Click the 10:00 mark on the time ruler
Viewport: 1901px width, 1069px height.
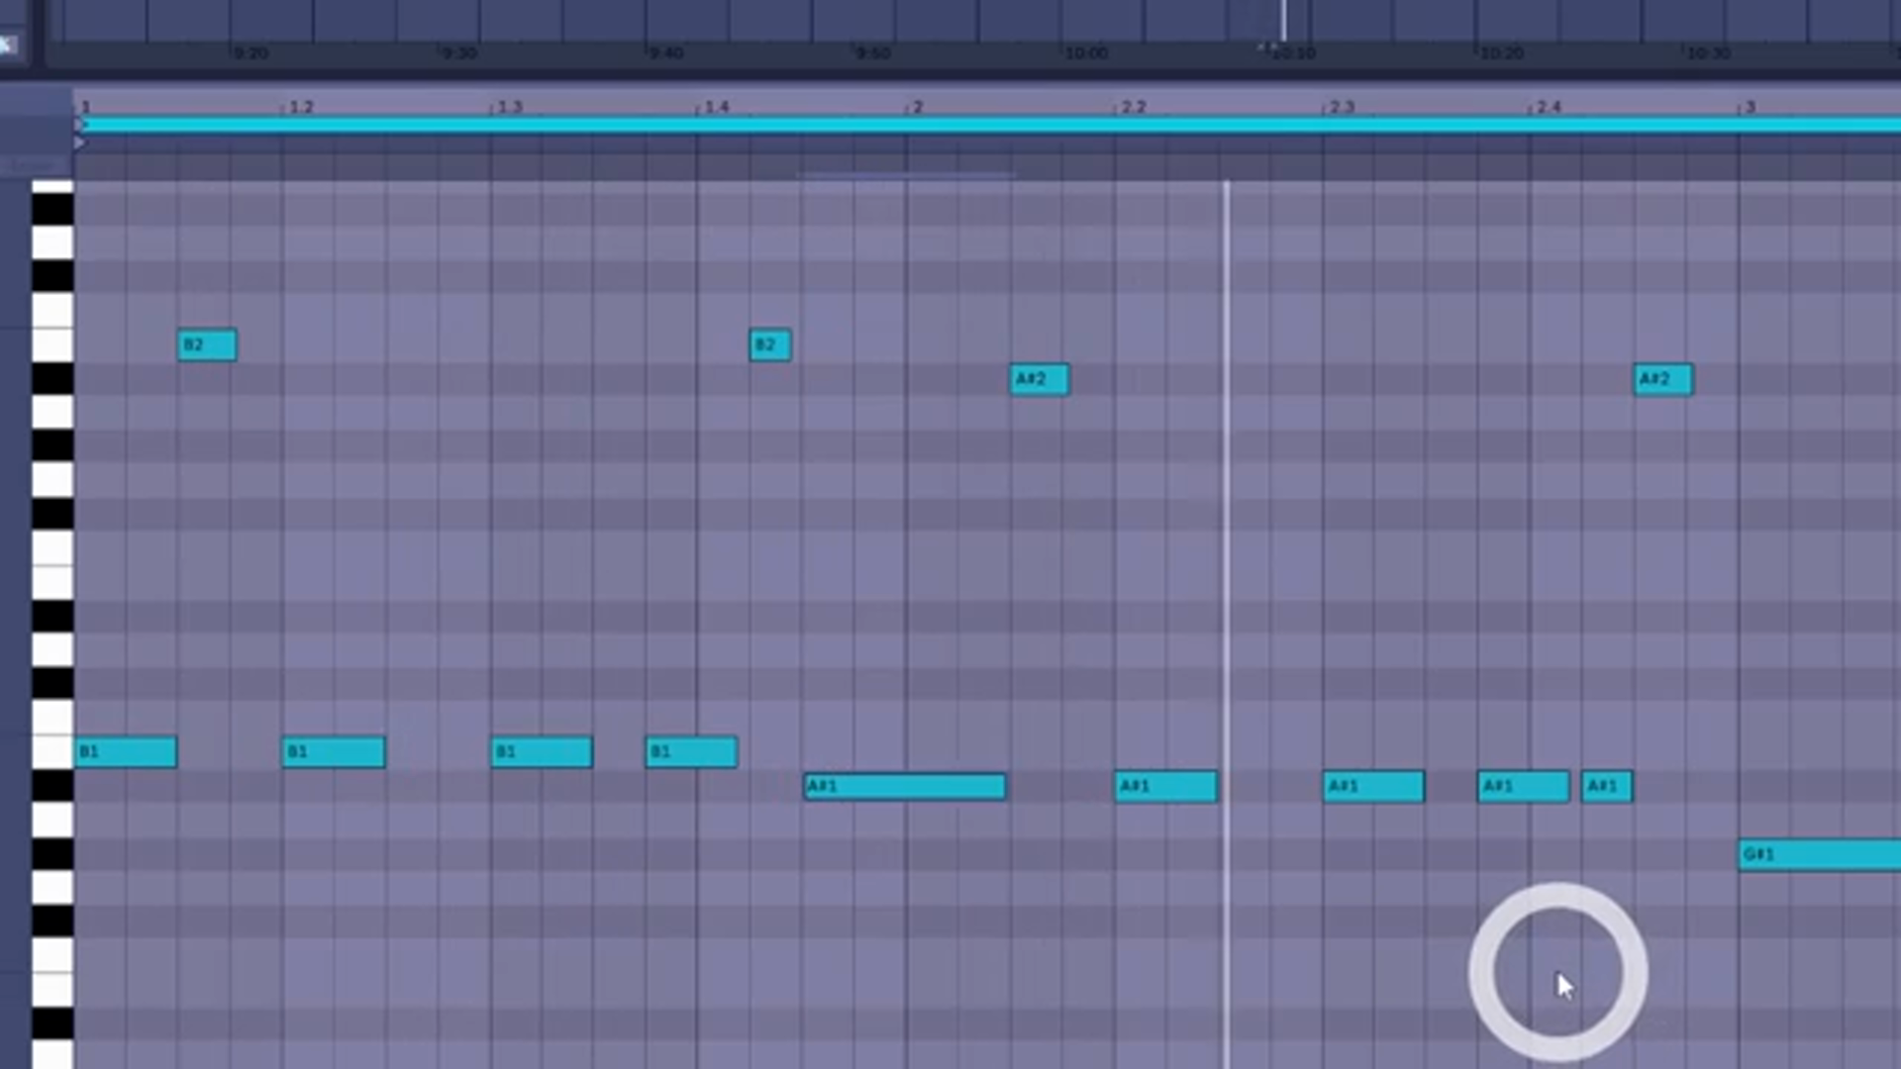[1087, 53]
